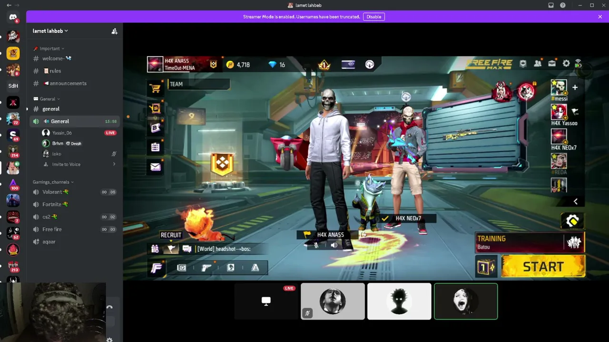Open the rules text channel
609x342 pixels.
tap(74, 71)
